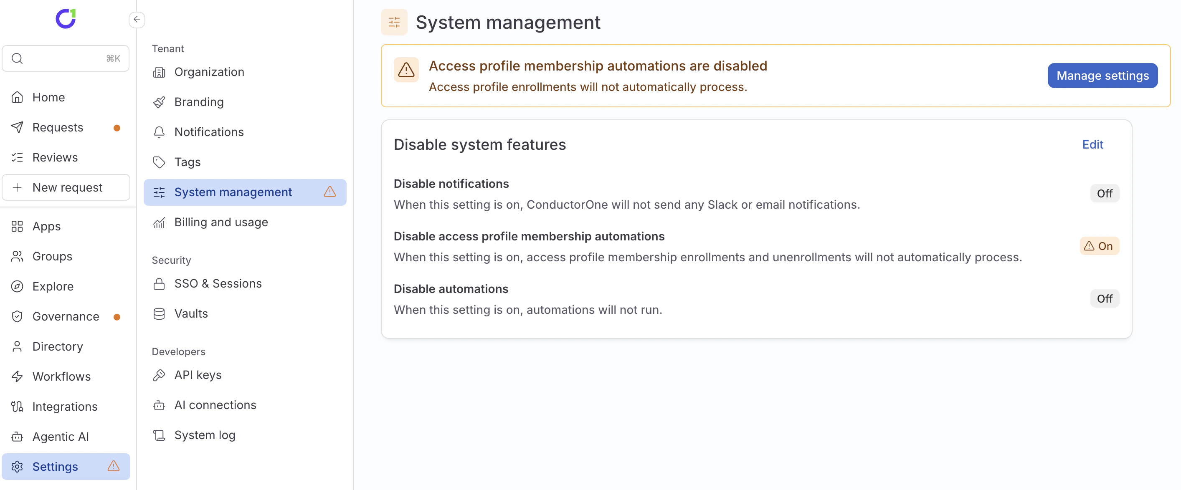Click the API keys key icon
Screen dimensions: 1181x490
coord(159,374)
